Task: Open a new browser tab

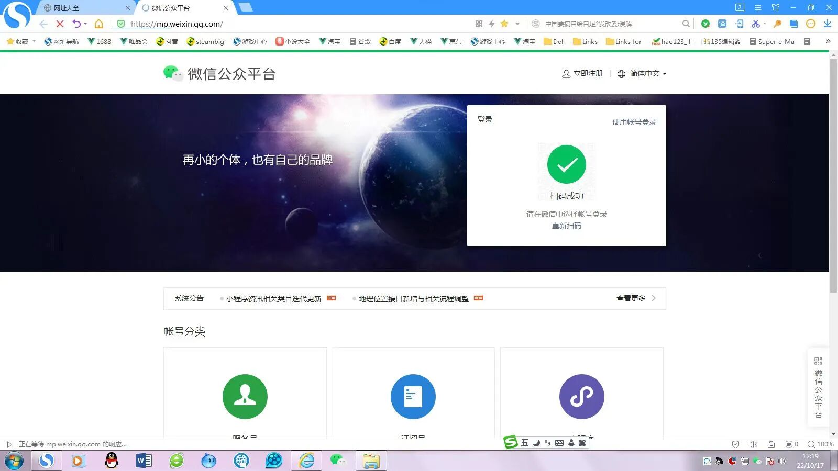Action: pyautogui.click(x=245, y=7)
